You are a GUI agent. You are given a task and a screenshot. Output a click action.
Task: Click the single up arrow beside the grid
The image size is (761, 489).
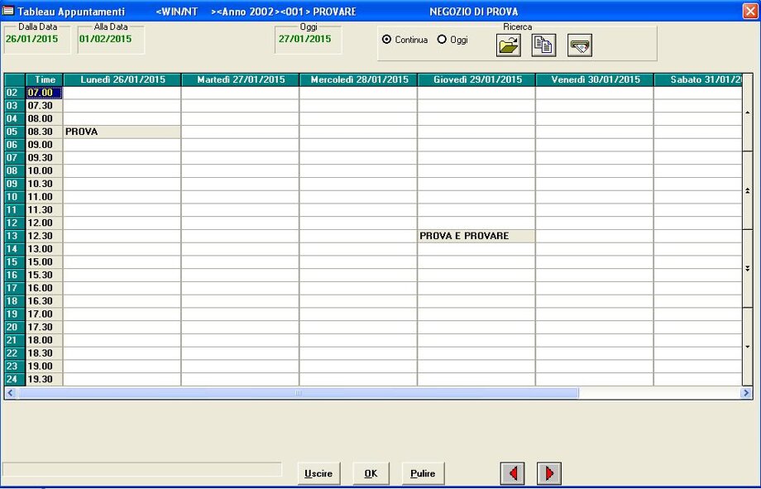747,112
